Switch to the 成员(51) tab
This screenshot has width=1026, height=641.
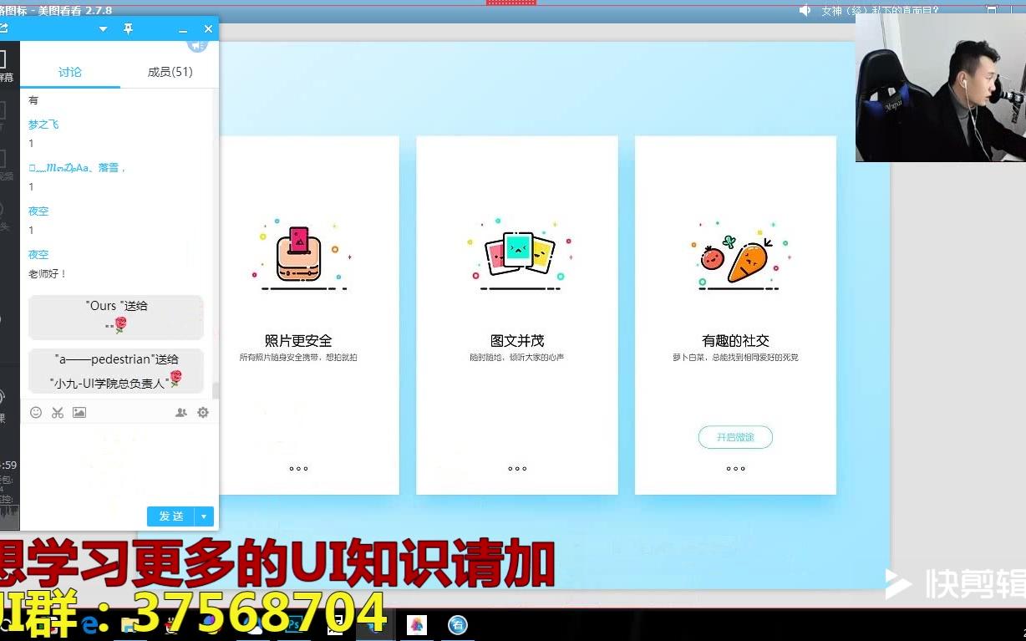tap(170, 72)
